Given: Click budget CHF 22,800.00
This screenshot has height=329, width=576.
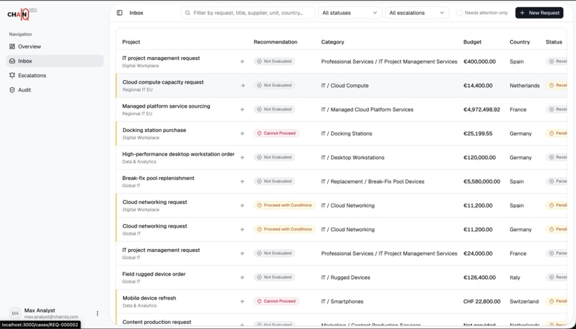Looking at the screenshot, I should 482,301.
